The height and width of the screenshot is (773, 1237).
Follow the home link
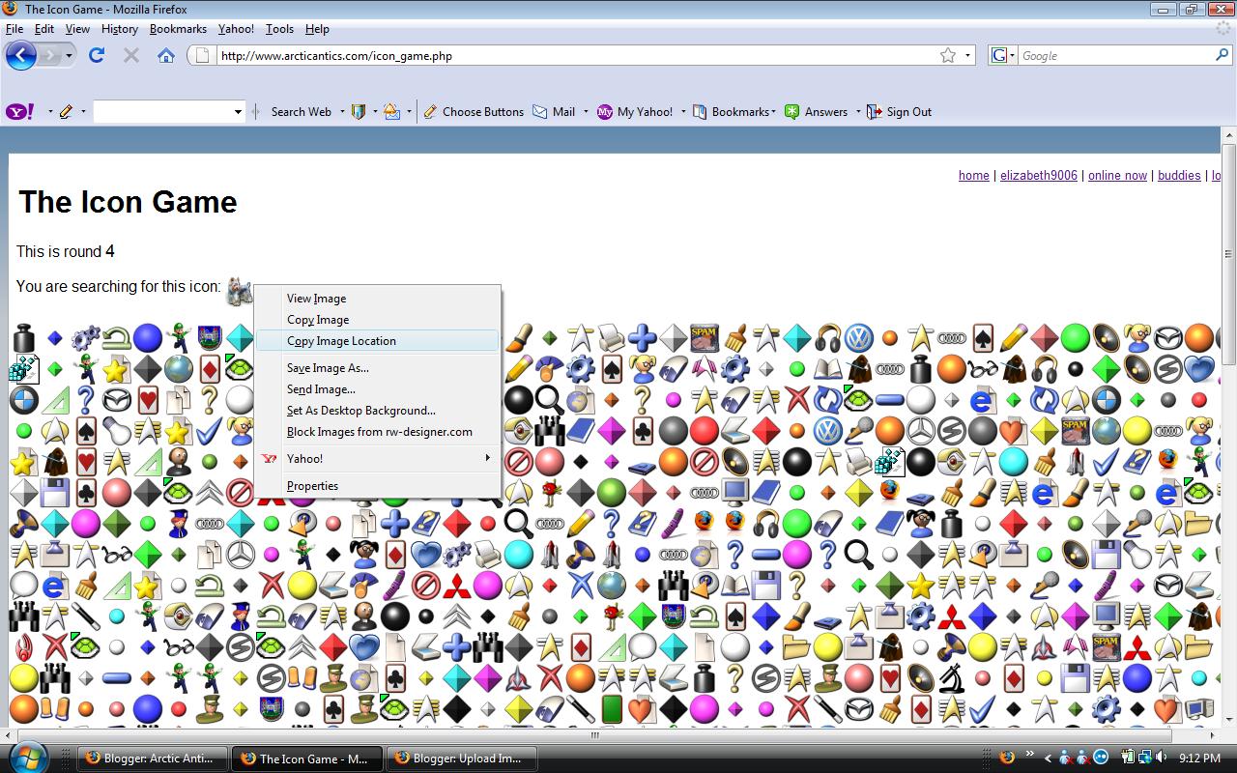tap(973, 175)
